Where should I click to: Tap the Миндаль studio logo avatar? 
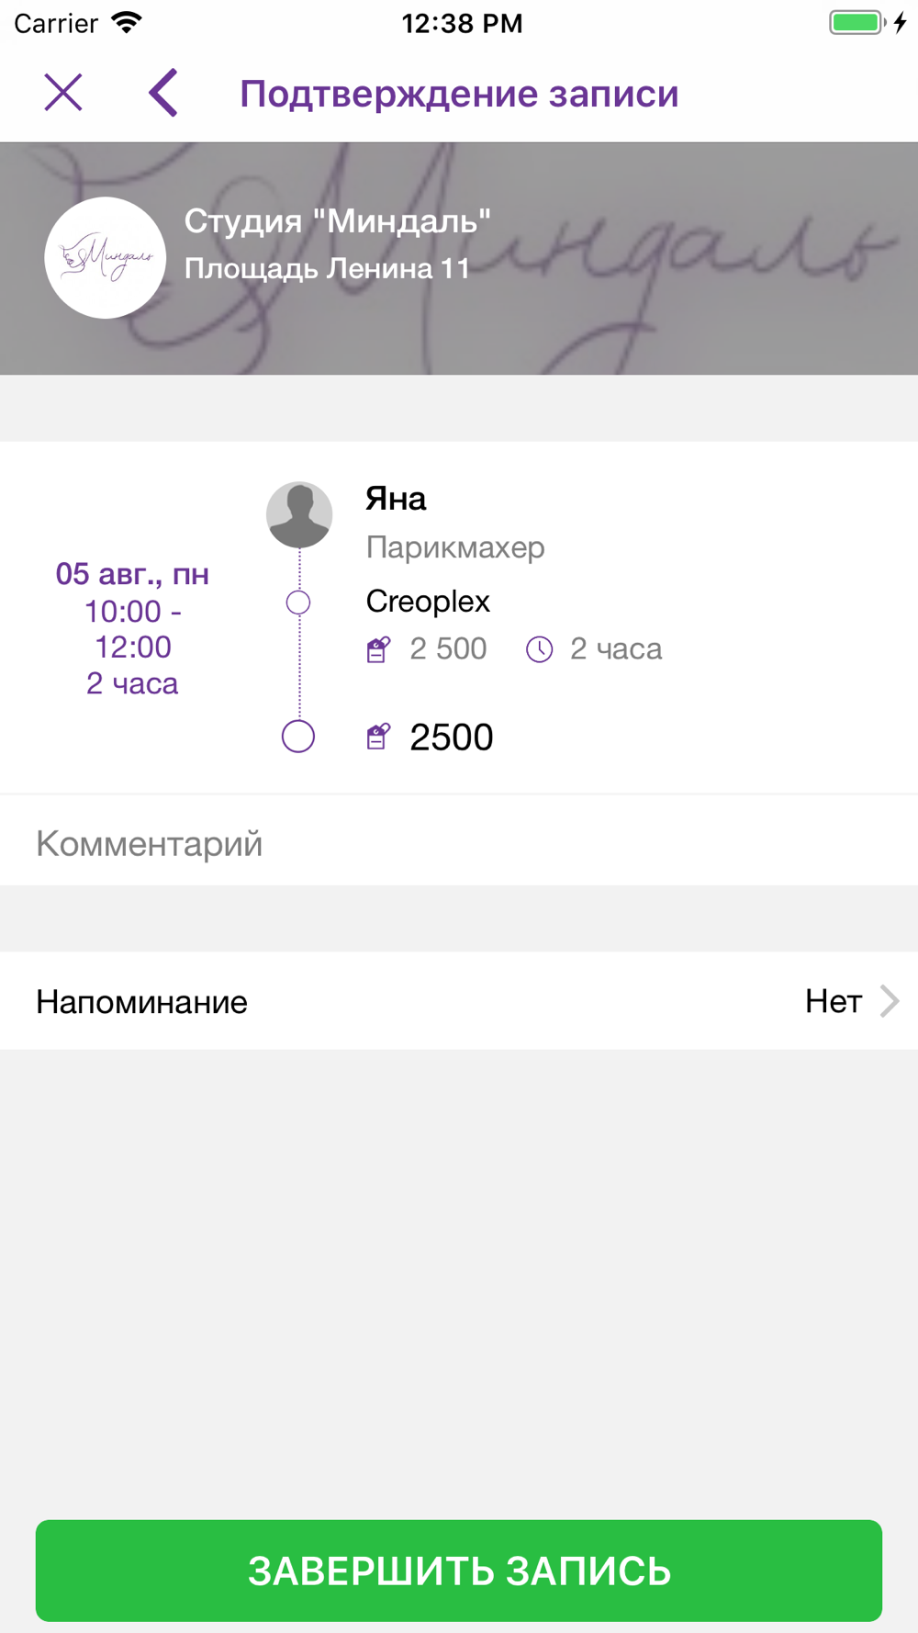(106, 258)
